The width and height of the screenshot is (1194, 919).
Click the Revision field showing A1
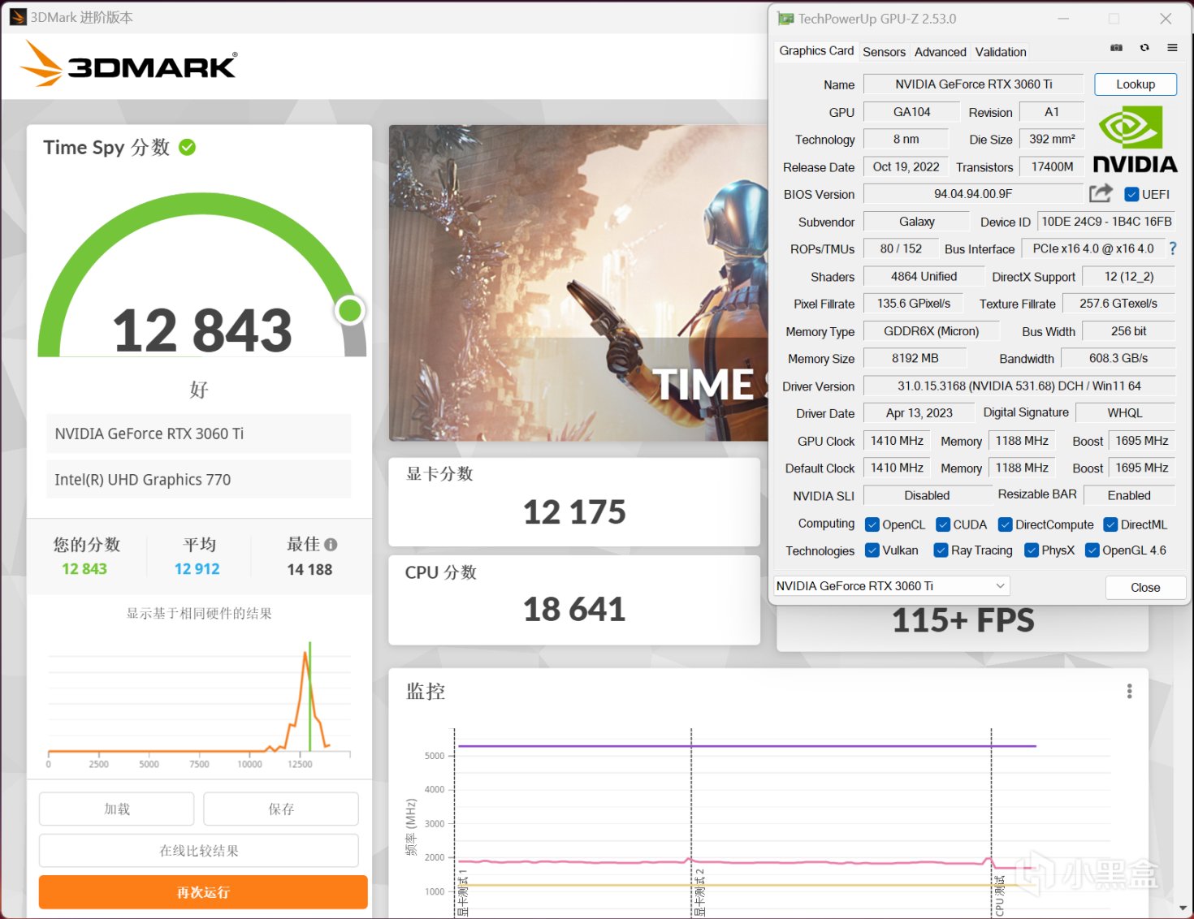[1052, 112]
